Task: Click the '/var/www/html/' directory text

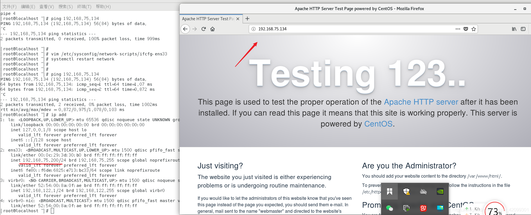Action: click(x=484, y=176)
